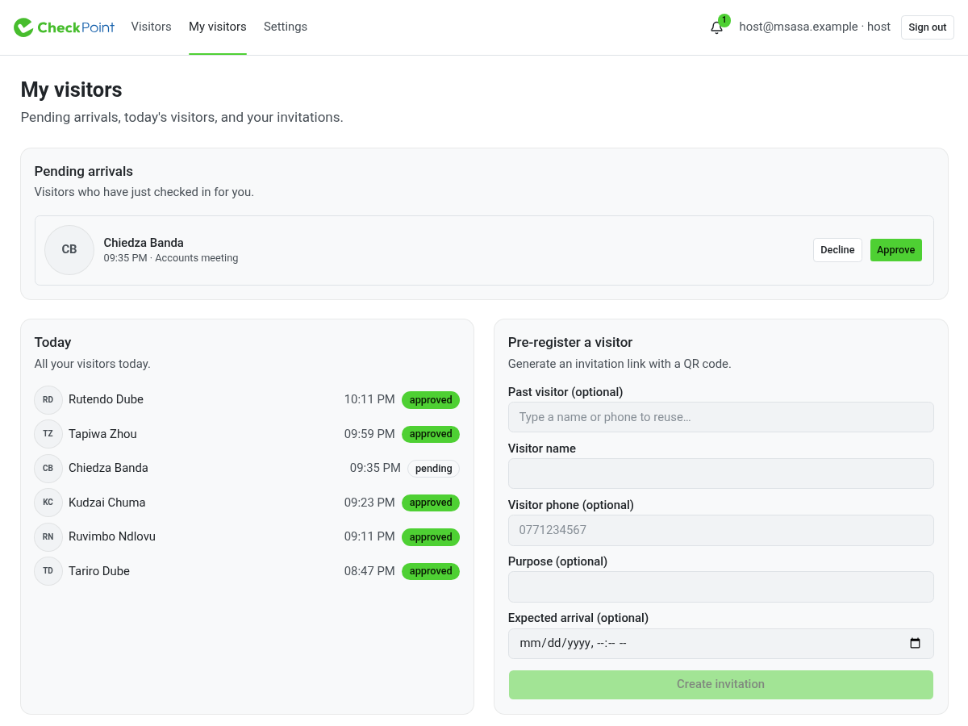The height and width of the screenshot is (726, 968).
Task: Click the Expected arrival date-time field
Action: (x=721, y=644)
